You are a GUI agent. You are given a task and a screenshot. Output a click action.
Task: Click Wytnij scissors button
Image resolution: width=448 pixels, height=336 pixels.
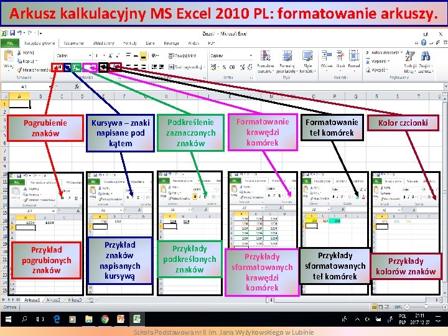tap(26, 52)
